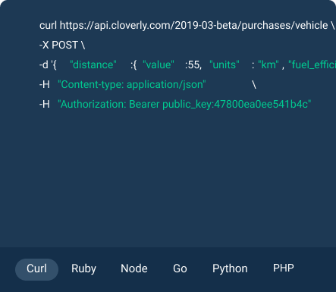Open the Go code example tab

click(180, 269)
